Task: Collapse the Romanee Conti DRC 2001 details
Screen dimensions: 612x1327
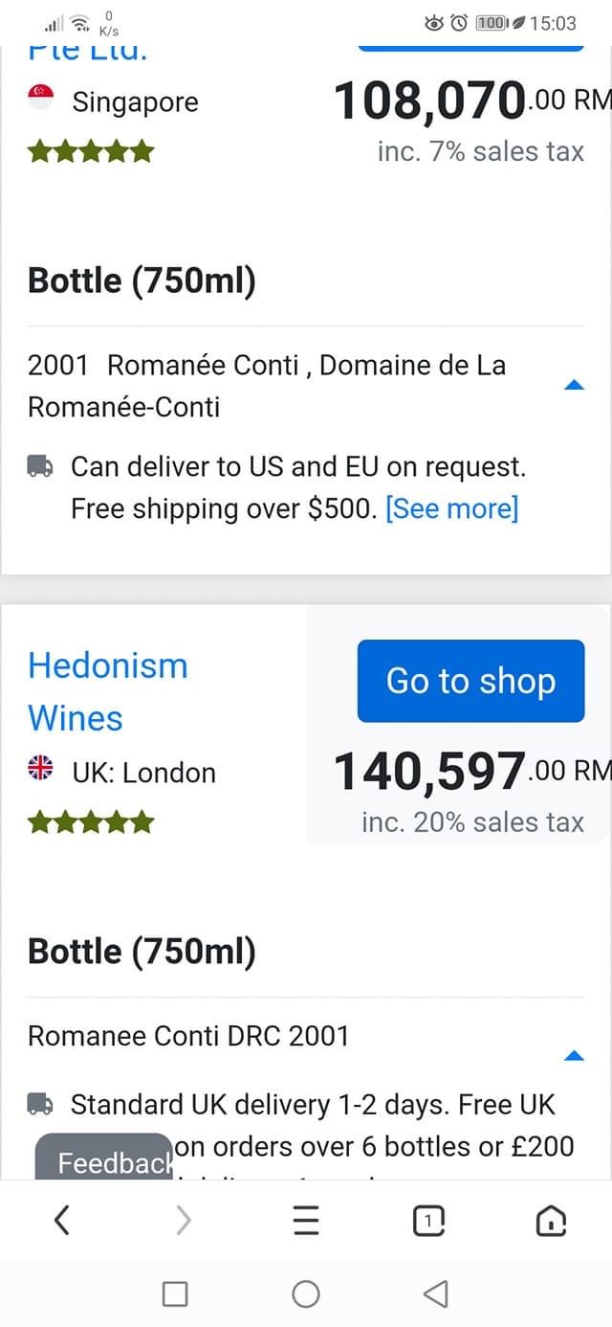Action: 574,1055
